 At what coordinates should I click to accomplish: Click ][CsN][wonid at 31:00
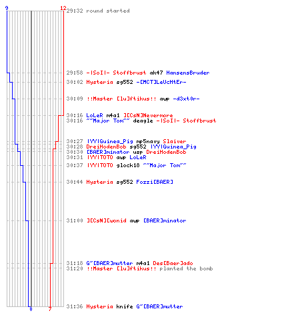coord(106,220)
